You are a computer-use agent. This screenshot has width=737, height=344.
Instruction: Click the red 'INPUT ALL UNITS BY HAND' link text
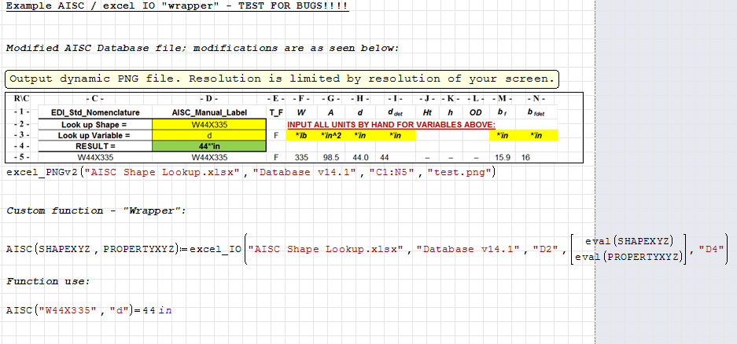point(390,125)
